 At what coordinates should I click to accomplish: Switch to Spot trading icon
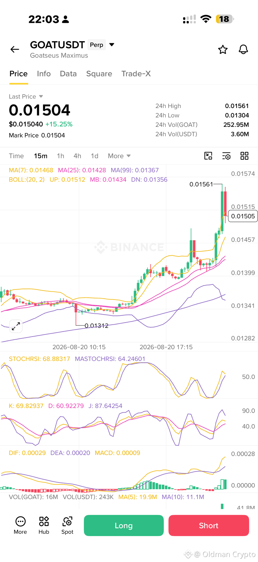[x=67, y=525]
